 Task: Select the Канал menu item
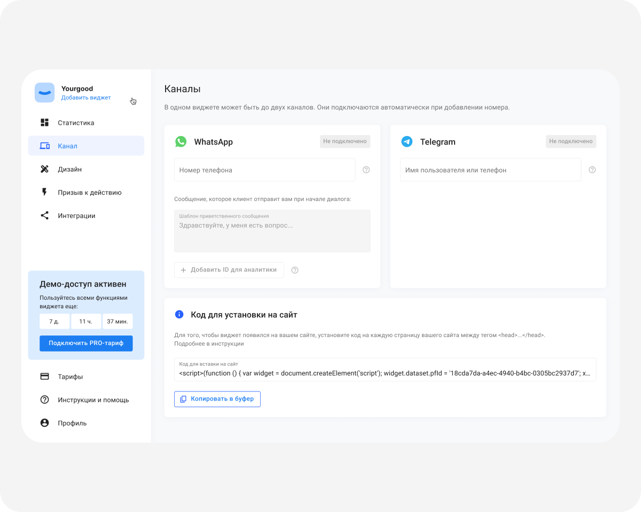tap(86, 146)
